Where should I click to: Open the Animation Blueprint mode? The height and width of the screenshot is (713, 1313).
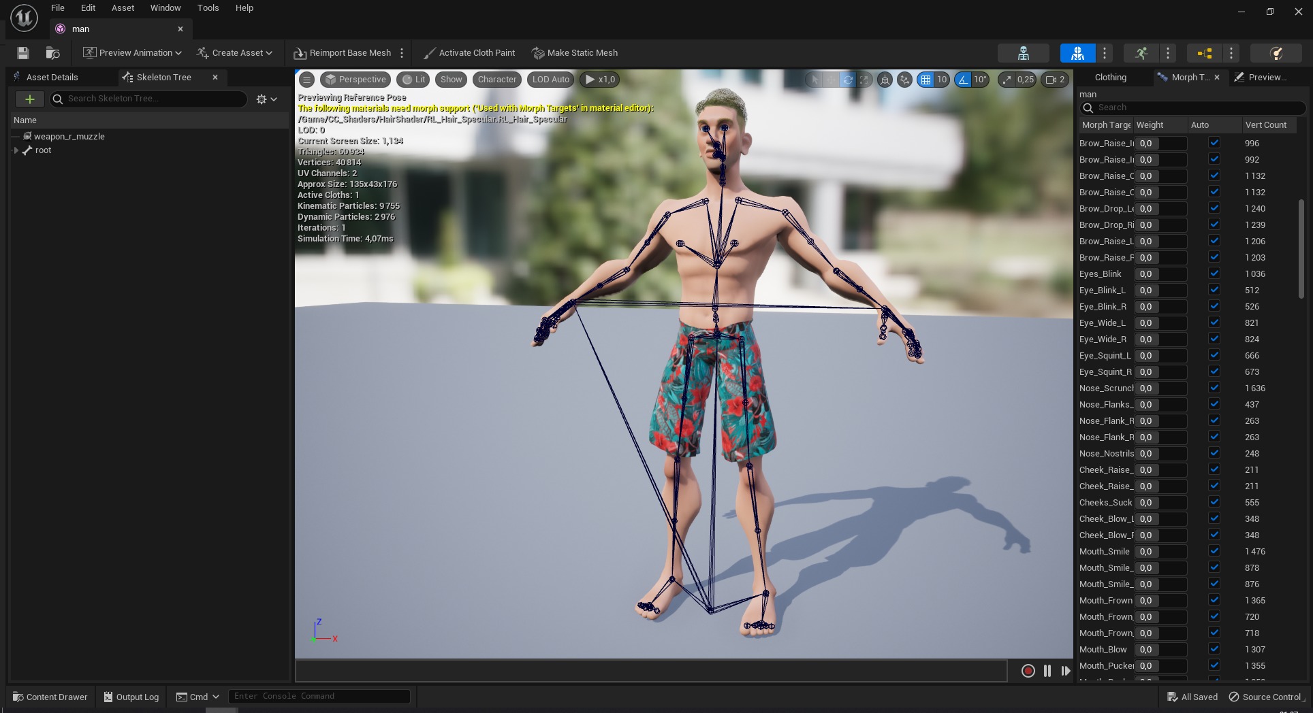pyautogui.click(x=1204, y=53)
